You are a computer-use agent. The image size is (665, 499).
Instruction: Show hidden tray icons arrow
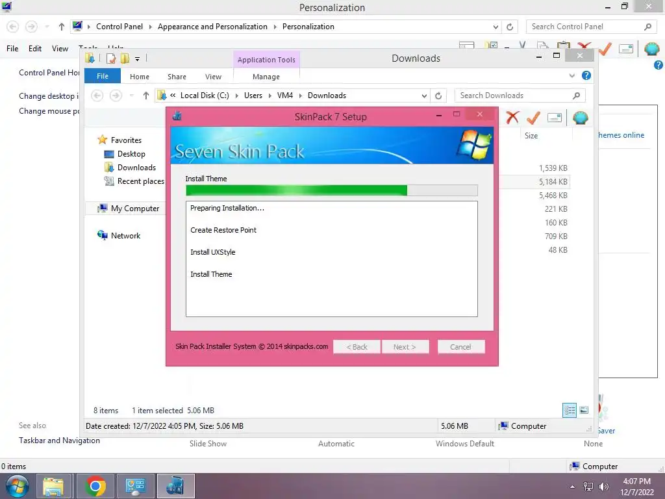pyautogui.click(x=573, y=487)
